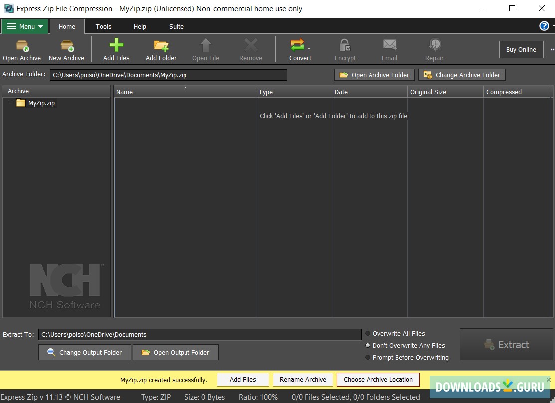Click the Archive panel header
The image size is (555, 403).
[x=56, y=91]
